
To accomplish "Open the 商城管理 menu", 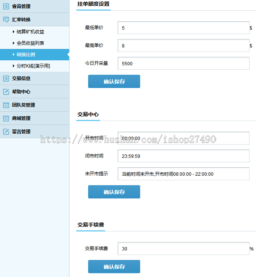I will coord(35,118).
